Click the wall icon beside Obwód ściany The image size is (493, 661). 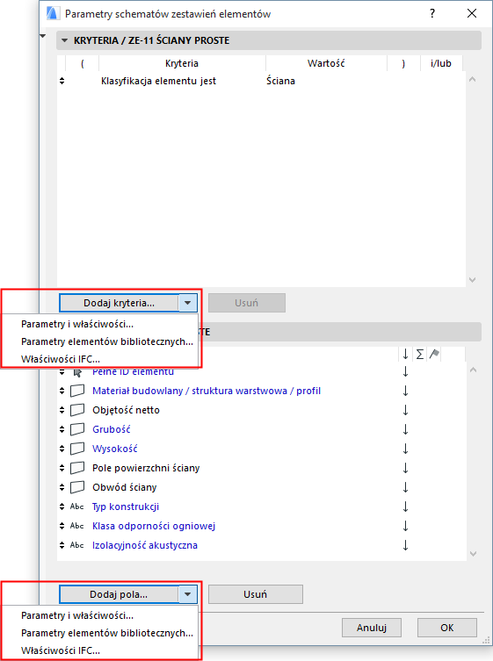(x=77, y=487)
